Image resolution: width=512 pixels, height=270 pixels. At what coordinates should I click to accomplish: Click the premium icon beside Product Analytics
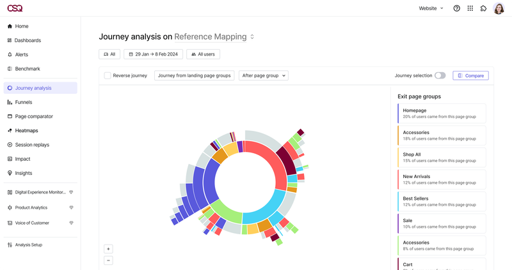pyautogui.click(x=71, y=207)
